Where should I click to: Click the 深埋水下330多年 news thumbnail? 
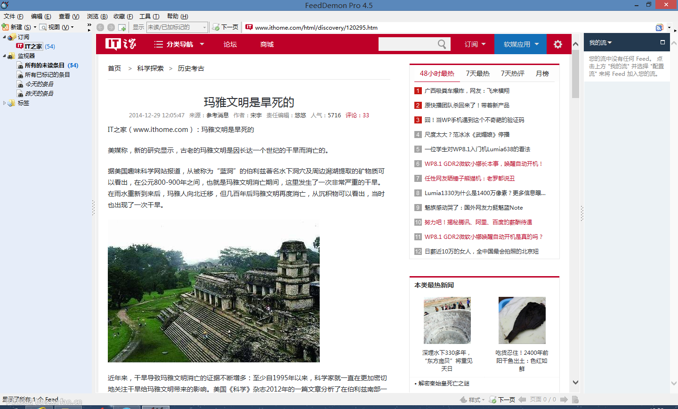click(x=447, y=320)
